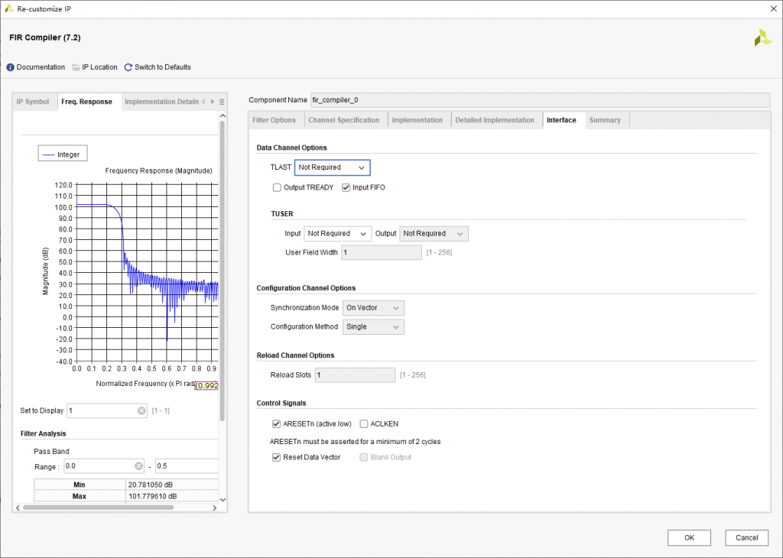Select the Freq. Response tab
Viewport: 783px width, 558px height.
click(x=87, y=102)
